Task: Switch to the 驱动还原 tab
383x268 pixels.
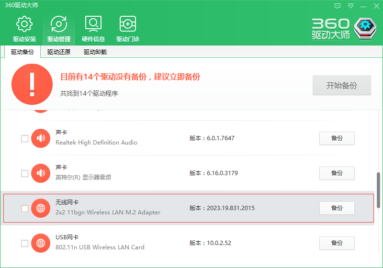Action: (x=59, y=52)
